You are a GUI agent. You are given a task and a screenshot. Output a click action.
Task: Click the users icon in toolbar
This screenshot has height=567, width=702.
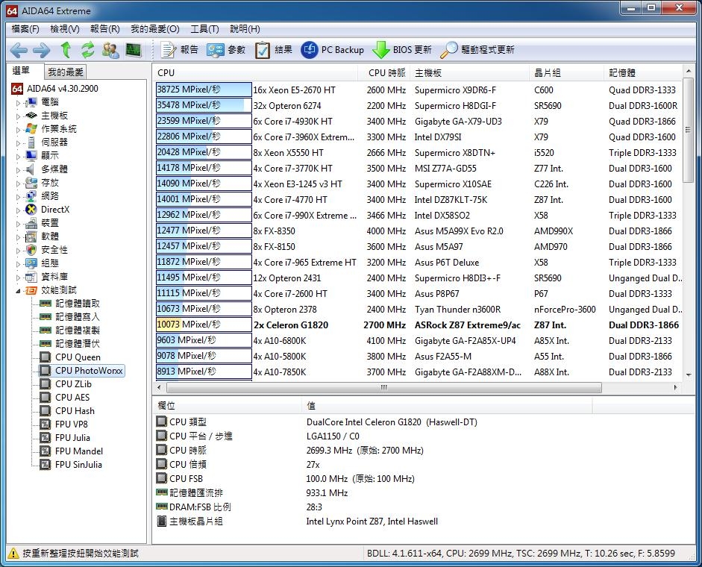click(x=110, y=50)
